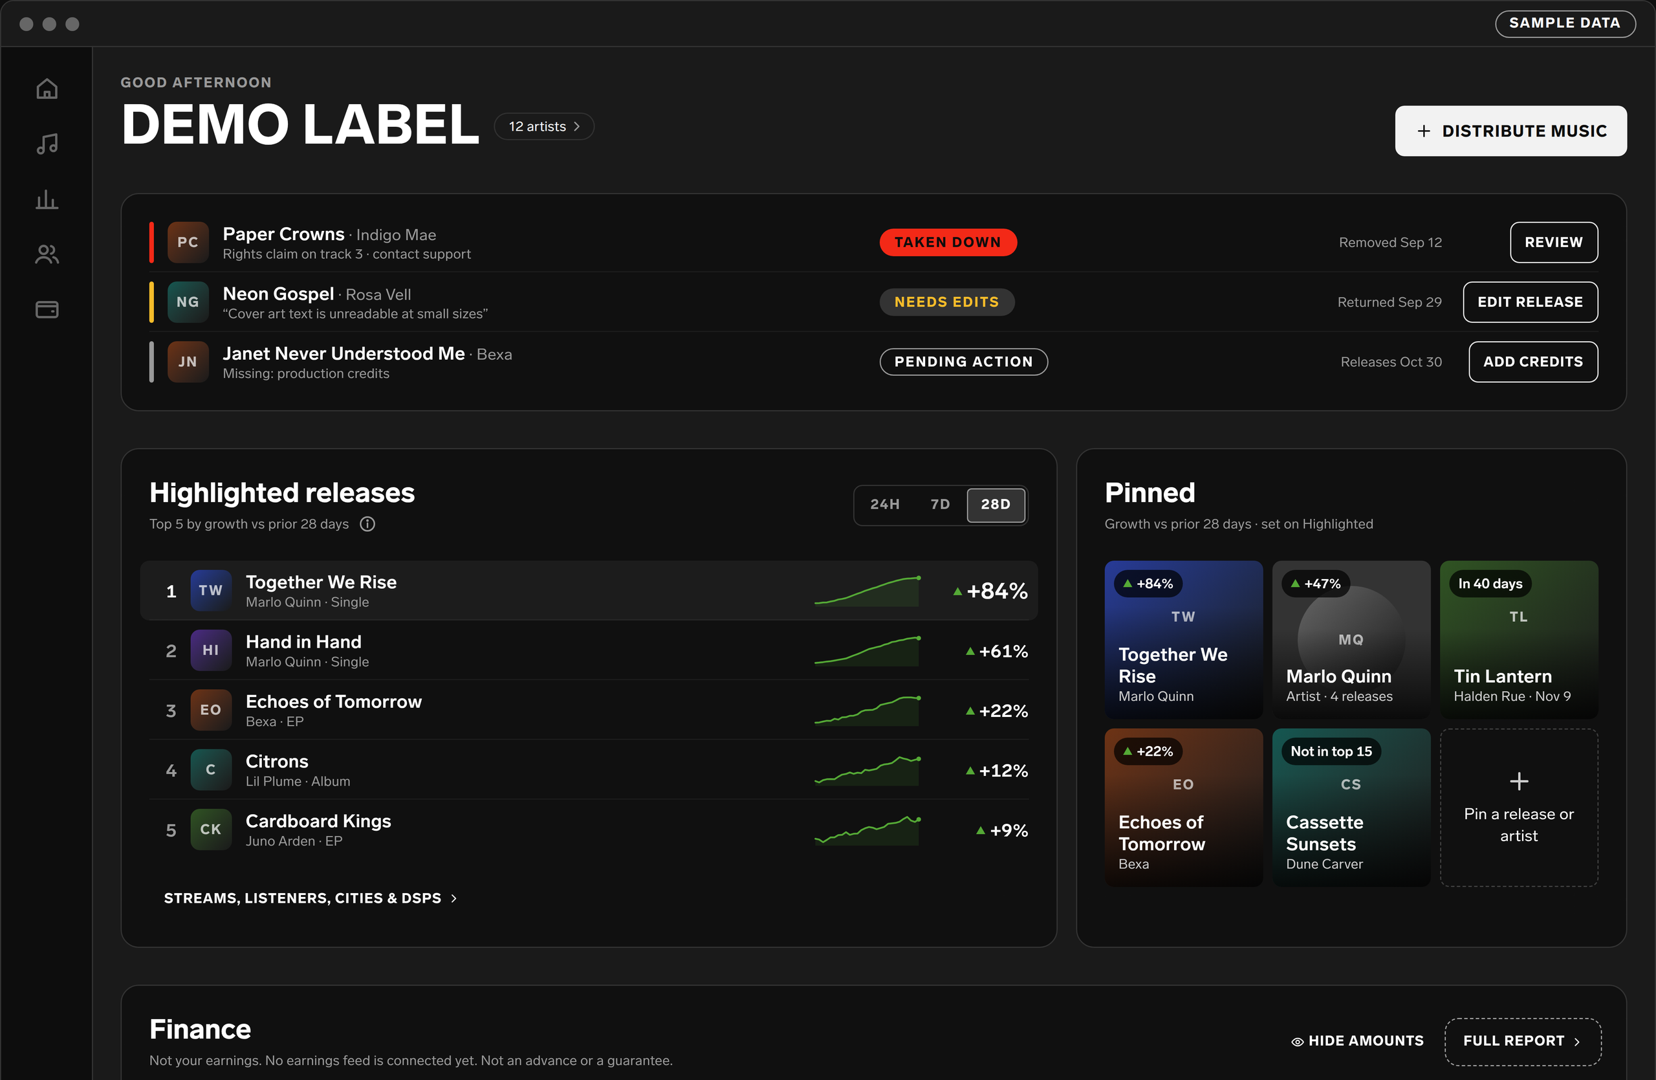Click the NG cover for Neon Gospel

tap(188, 302)
